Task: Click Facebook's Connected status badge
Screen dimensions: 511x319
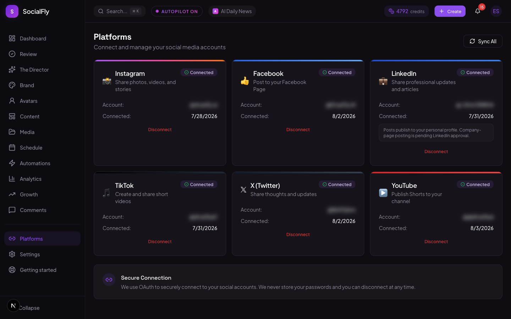Action: (337, 72)
